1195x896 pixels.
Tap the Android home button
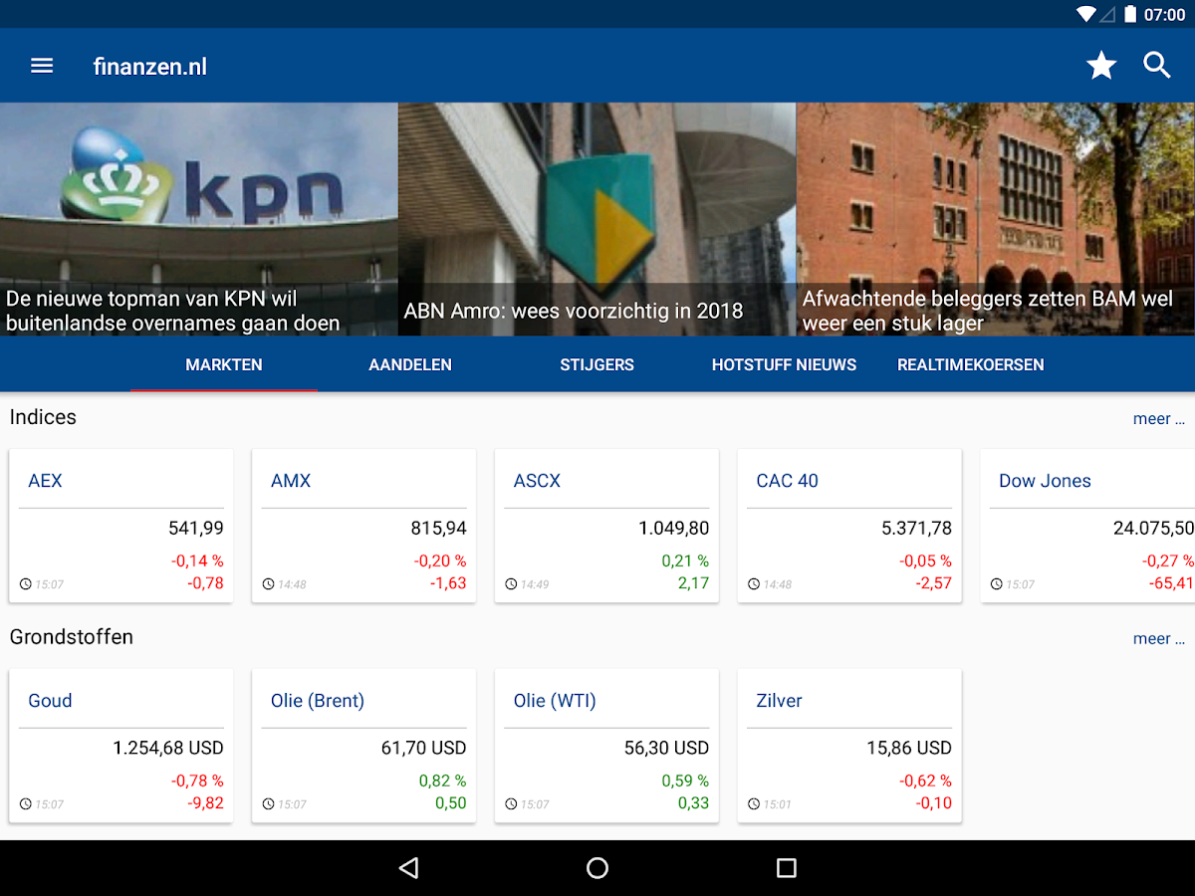pos(597,868)
